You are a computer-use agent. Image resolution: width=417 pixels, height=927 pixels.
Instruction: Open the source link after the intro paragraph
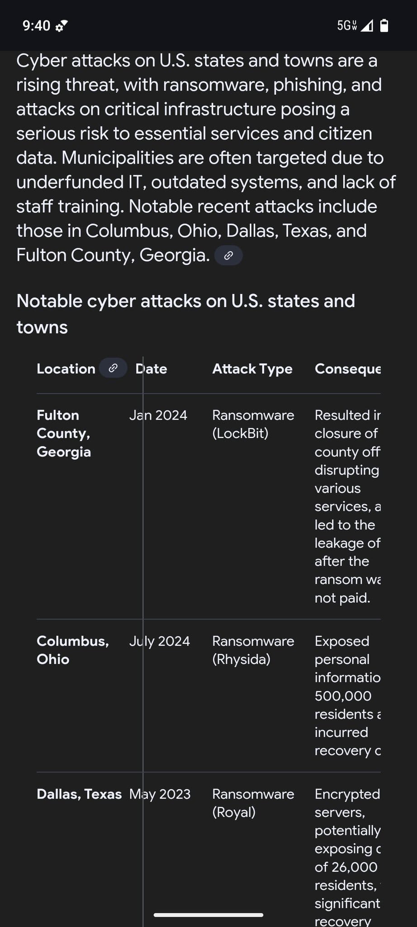click(x=228, y=256)
